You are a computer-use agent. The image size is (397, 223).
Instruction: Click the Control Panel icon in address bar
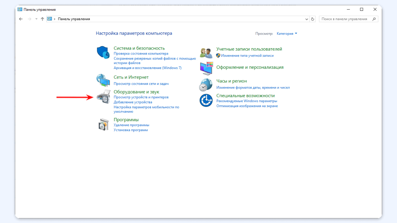tap(50, 19)
